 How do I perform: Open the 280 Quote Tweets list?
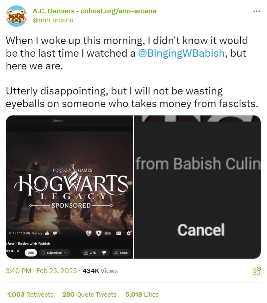coord(89,294)
